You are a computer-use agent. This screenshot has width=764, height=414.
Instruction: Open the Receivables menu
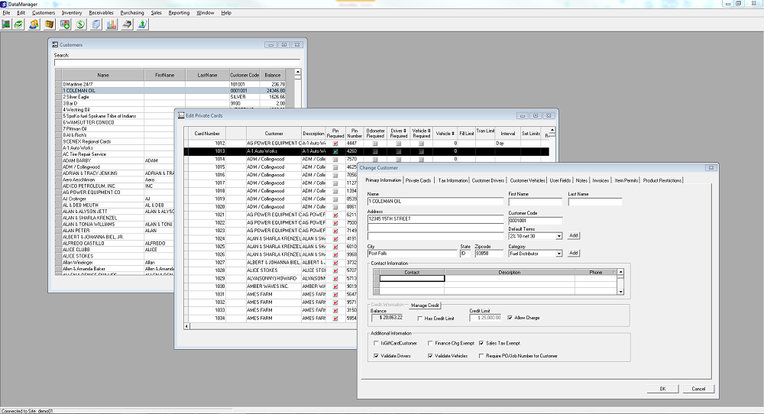coord(102,13)
